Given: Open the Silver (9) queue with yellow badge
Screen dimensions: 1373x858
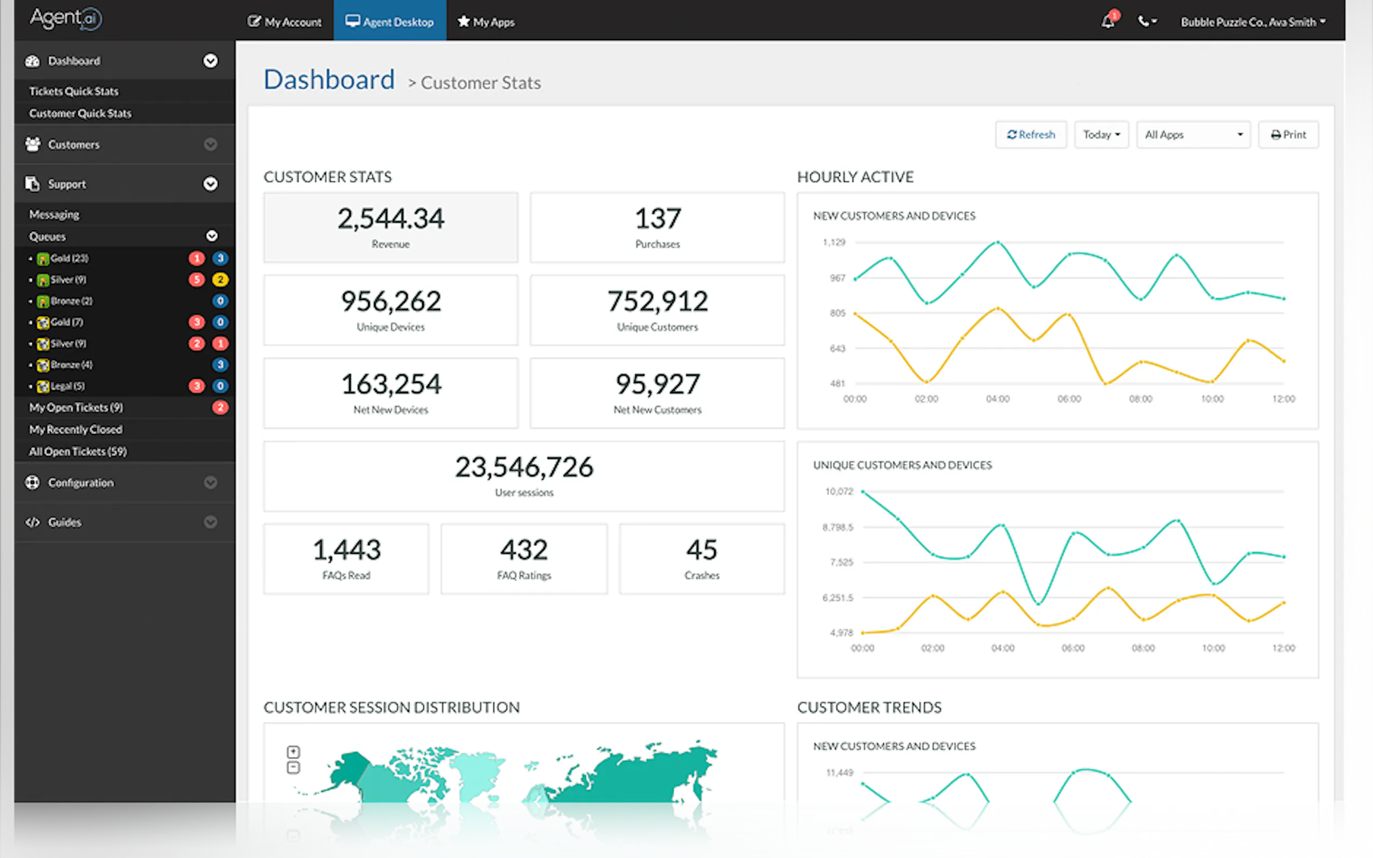Looking at the screenshot, I should pyautogui.click(x=68, y=280).
